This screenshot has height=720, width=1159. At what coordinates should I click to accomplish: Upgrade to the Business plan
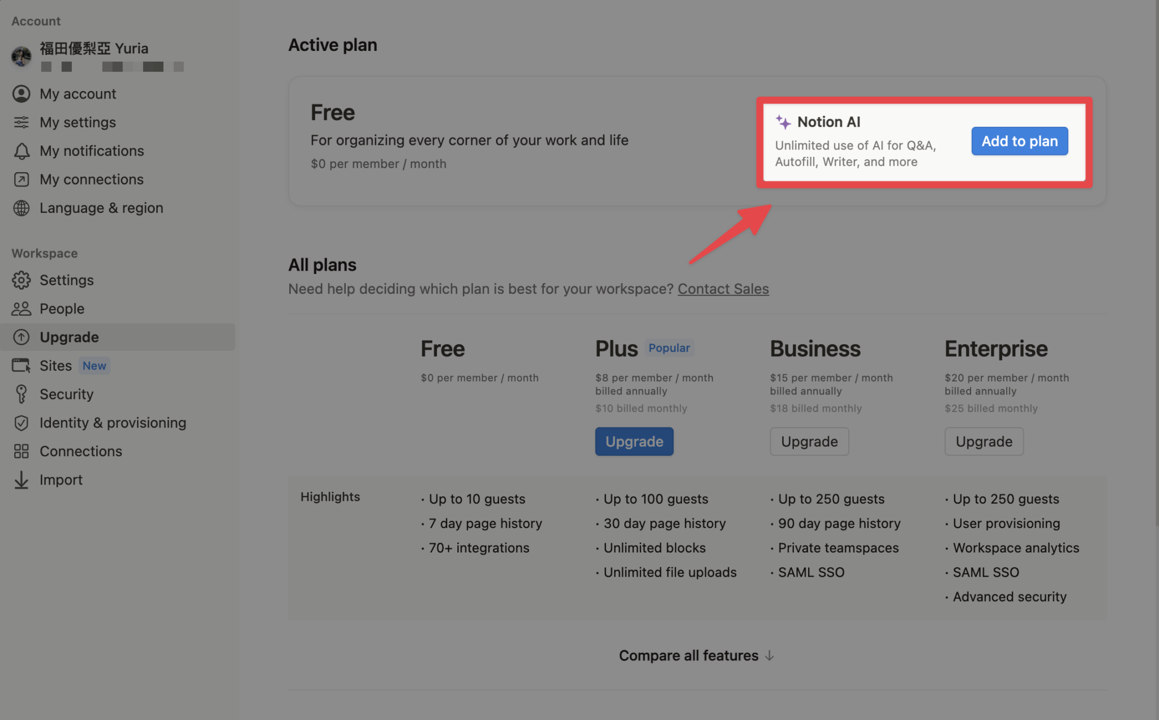coord(809,442)
